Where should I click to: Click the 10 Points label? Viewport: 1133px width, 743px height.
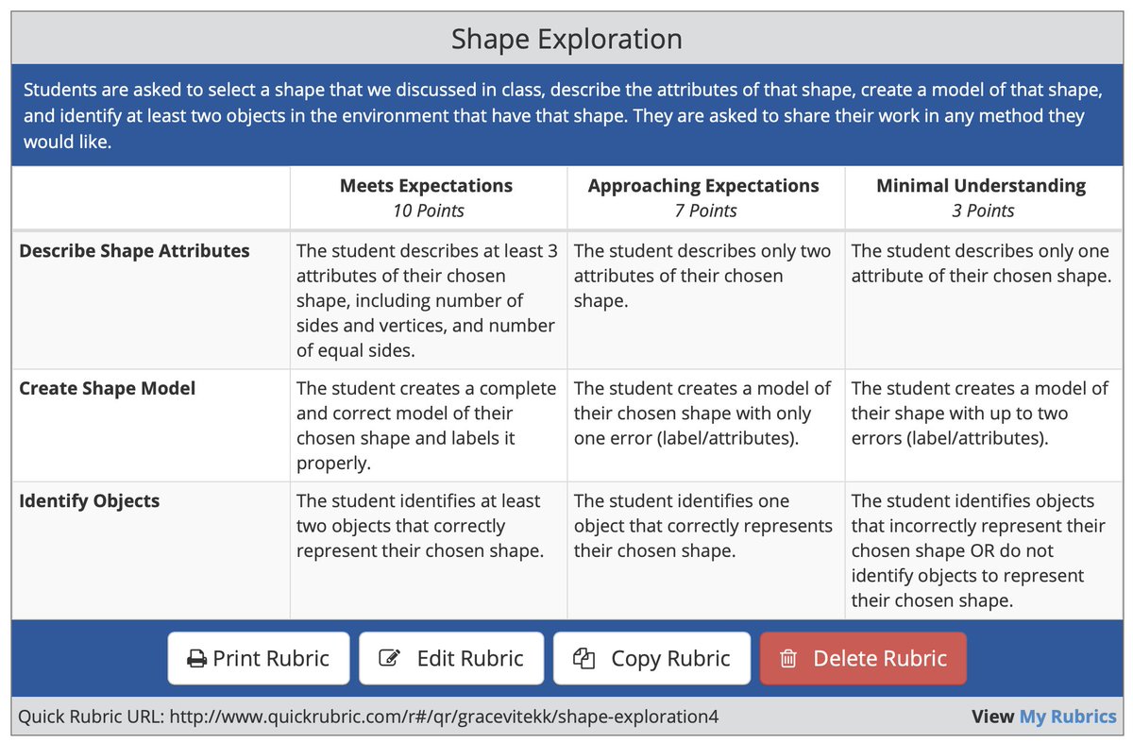click(429, 211)
